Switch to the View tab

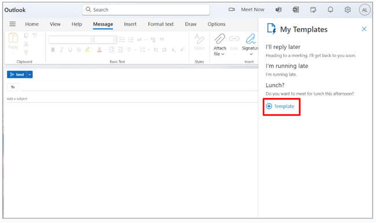pyautogui.click(x=55, y=24)
